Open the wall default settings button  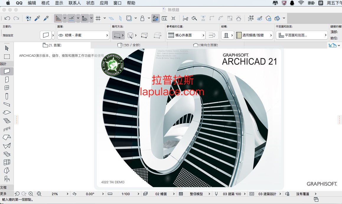coord(46,35)
